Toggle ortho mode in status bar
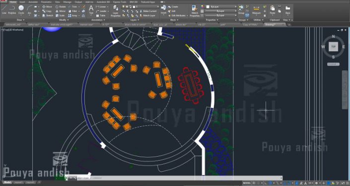350x186 pixels. coord(266,183)
